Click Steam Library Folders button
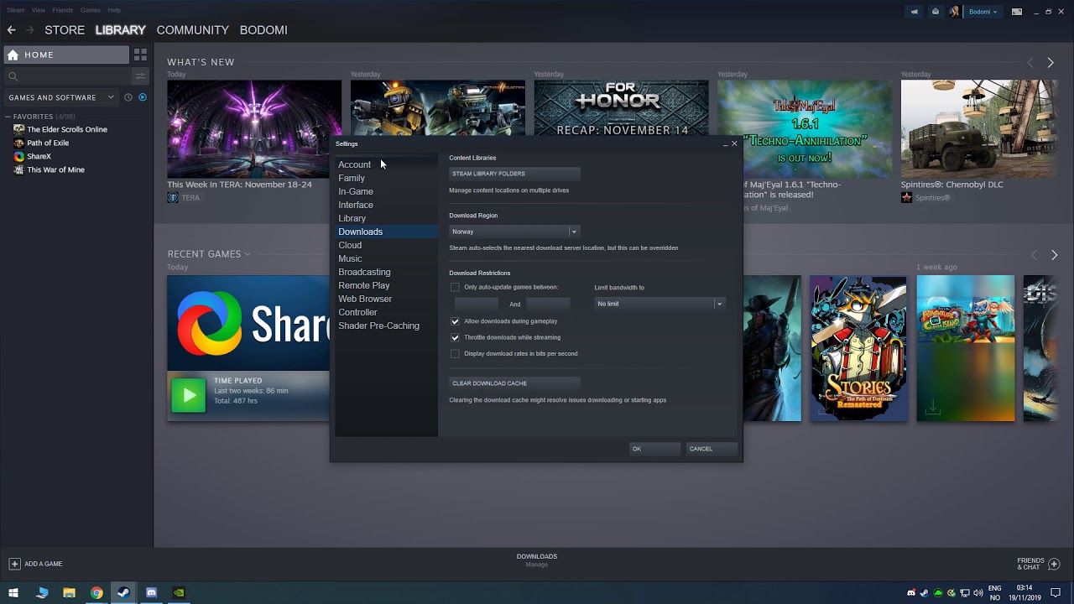This screenshot has width=1074, height=604. [x=514, y=174]
